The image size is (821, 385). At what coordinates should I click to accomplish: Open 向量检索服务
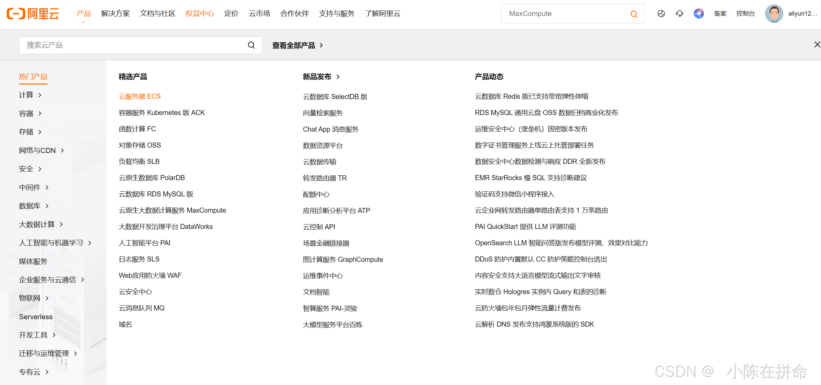coord(323,113)
